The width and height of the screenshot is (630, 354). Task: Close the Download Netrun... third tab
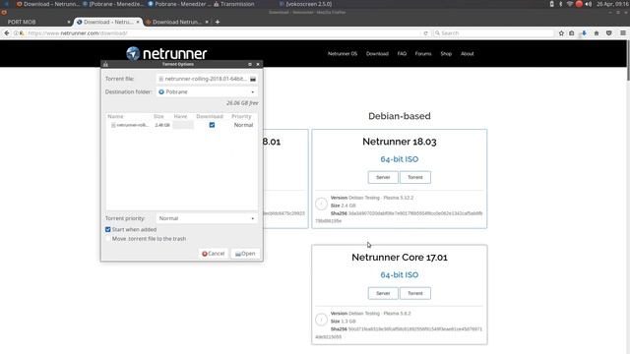[x=207, y=22]
